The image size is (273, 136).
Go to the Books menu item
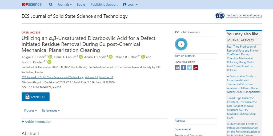click(x=81, y=5)
